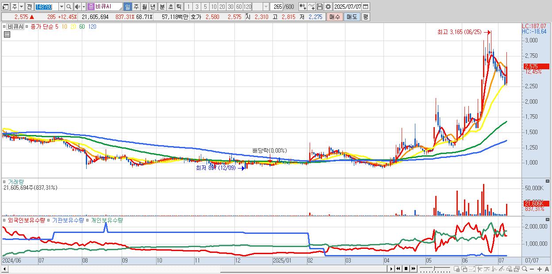Select the 일 (daily) period button
This screenshot has height=274, width=552.
click(x=127, y=7)
